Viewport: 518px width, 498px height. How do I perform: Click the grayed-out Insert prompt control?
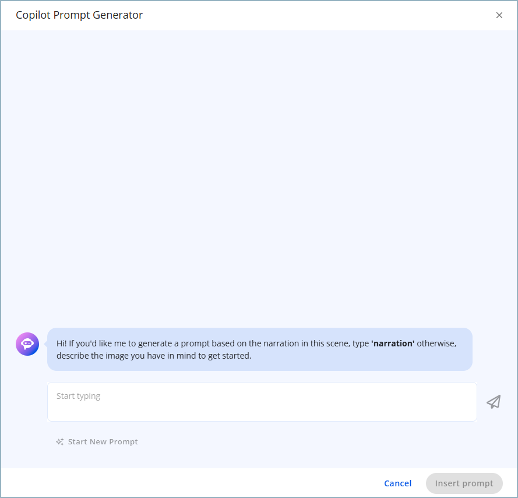click(464, 483)
